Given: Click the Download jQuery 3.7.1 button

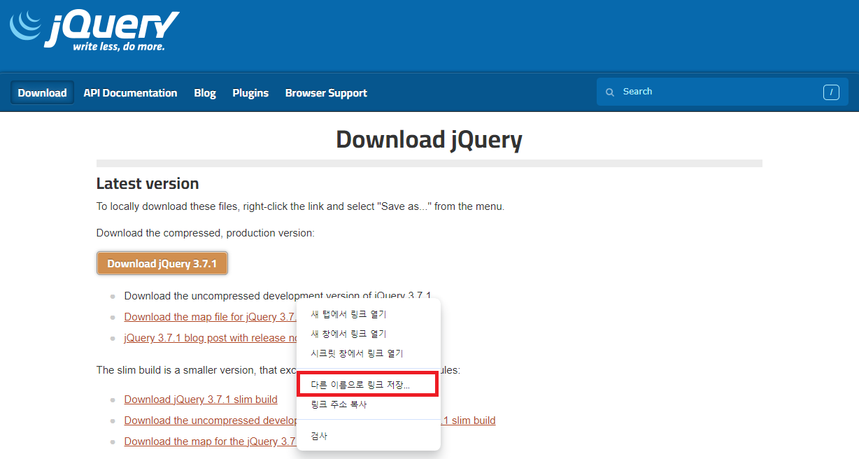Looking at the screenshot, I should pyautogui.click(x=162, y=264).
